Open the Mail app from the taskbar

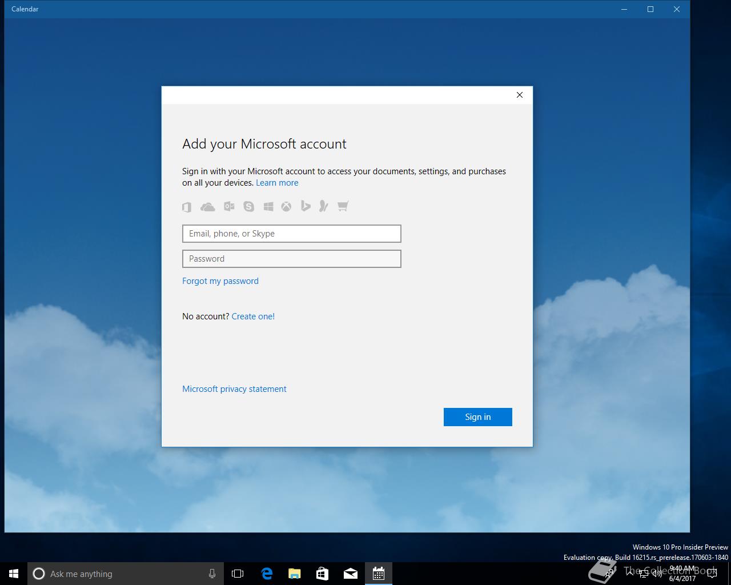click(x=351, y=574)
